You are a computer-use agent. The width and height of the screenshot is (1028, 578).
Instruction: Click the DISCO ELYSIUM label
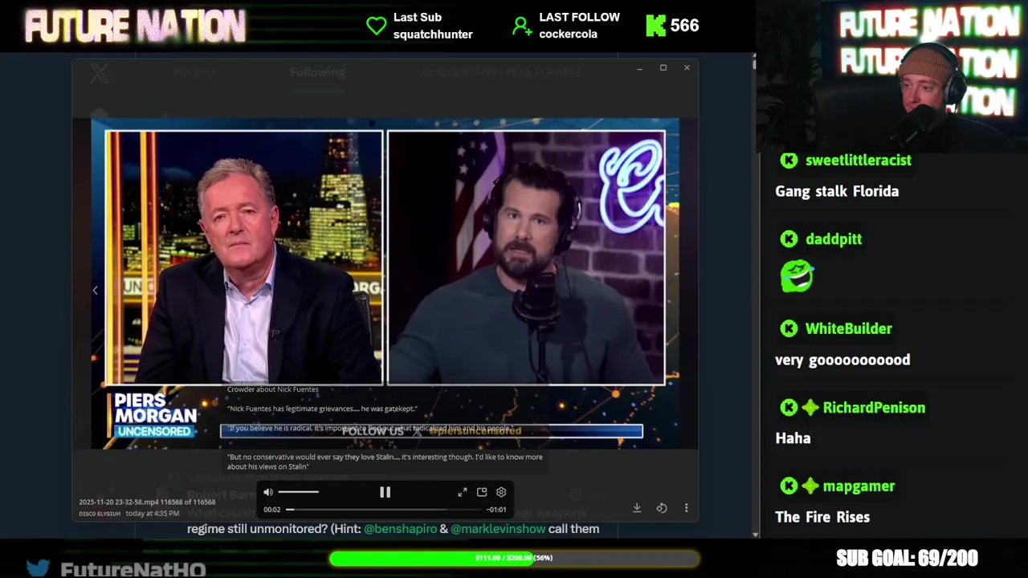coord(99,514)
